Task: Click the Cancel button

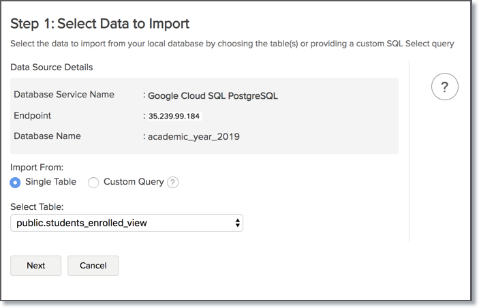Action: tap(93, 266)
